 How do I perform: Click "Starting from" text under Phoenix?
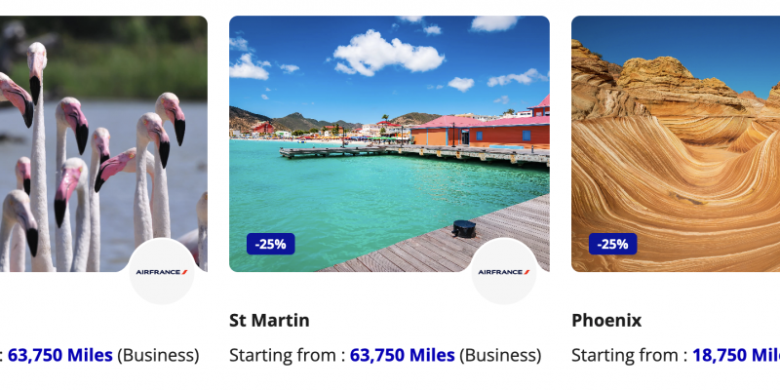[624, 355]
